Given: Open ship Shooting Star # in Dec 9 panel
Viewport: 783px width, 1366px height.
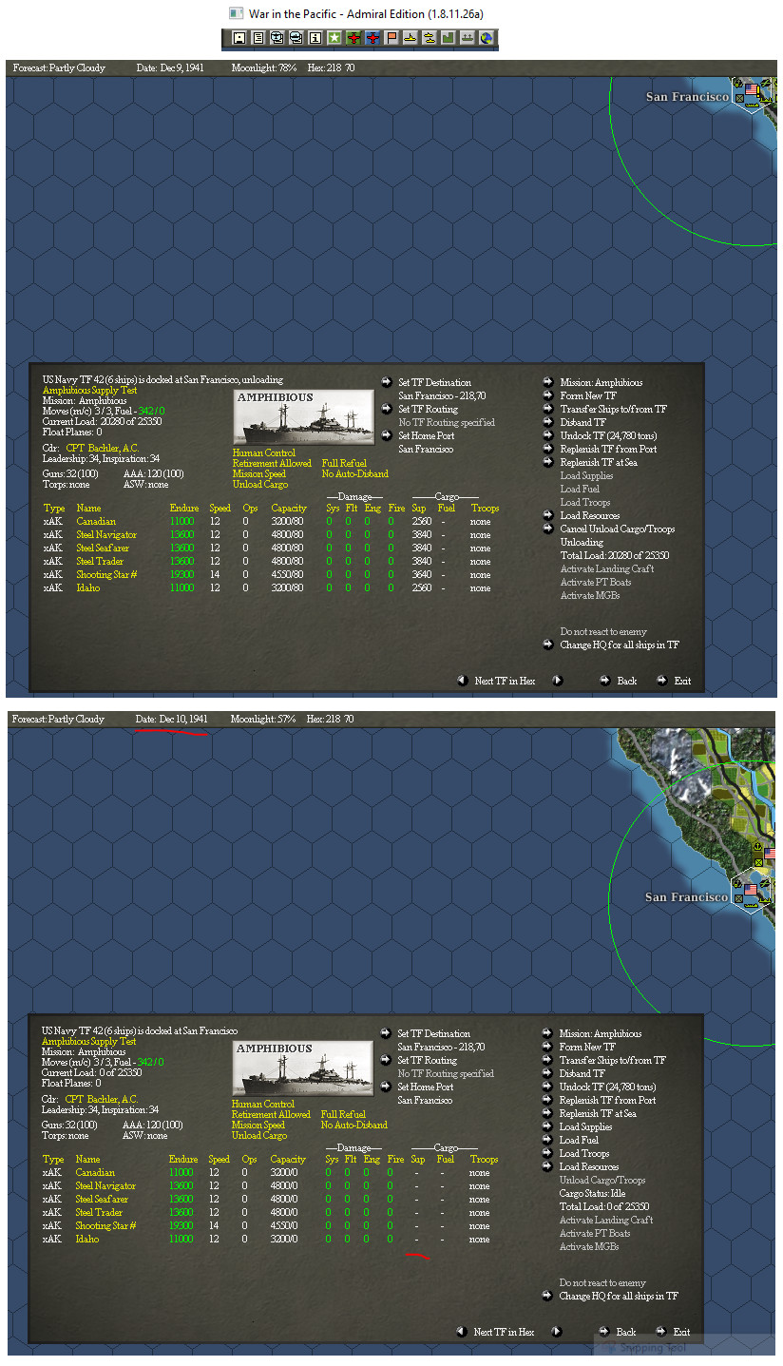Looking at the screenshot, I should pyautogui.click(x=106, y=574).
